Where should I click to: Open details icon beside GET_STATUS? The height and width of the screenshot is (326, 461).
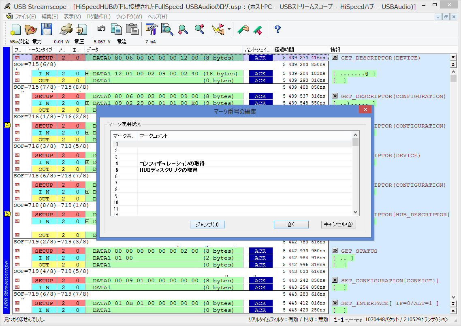(x=335, y=251)
